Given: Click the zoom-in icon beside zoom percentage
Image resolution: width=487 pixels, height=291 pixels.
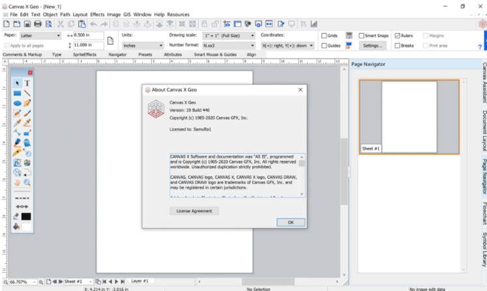Looking at the screenshot, I should pyautogui.click(x=40, y=282).
